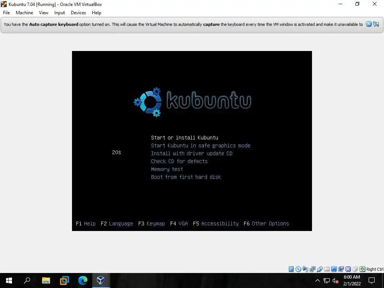Open the Help menu
This screenshot has height=288, width=384.
tap(96, 13)
